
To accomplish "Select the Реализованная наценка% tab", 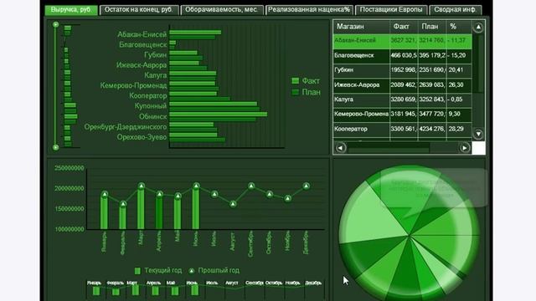I will coord(309,10).
